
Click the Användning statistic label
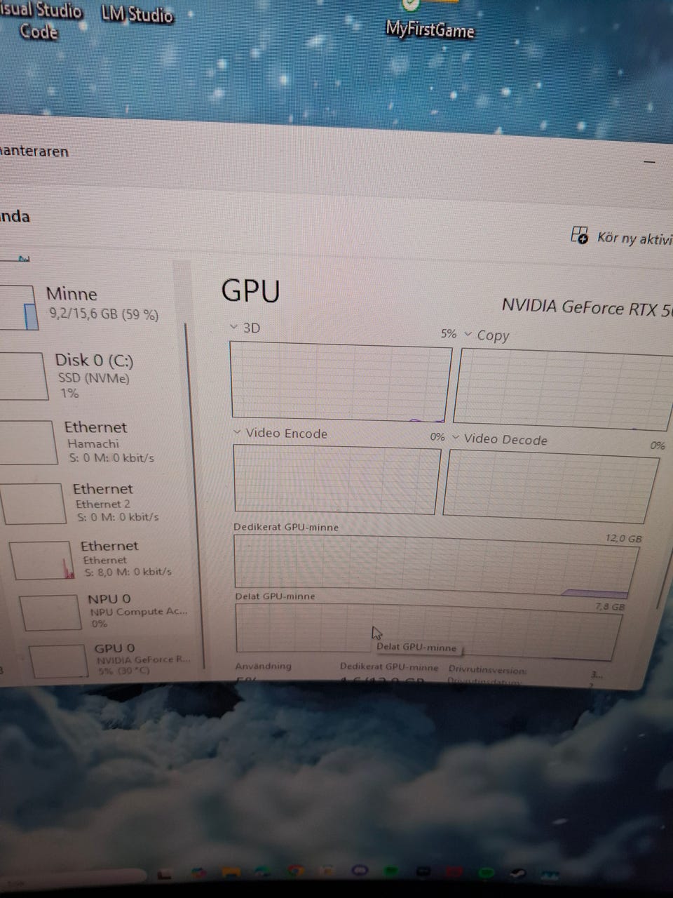pyautogui.click(x=263, y=666)
